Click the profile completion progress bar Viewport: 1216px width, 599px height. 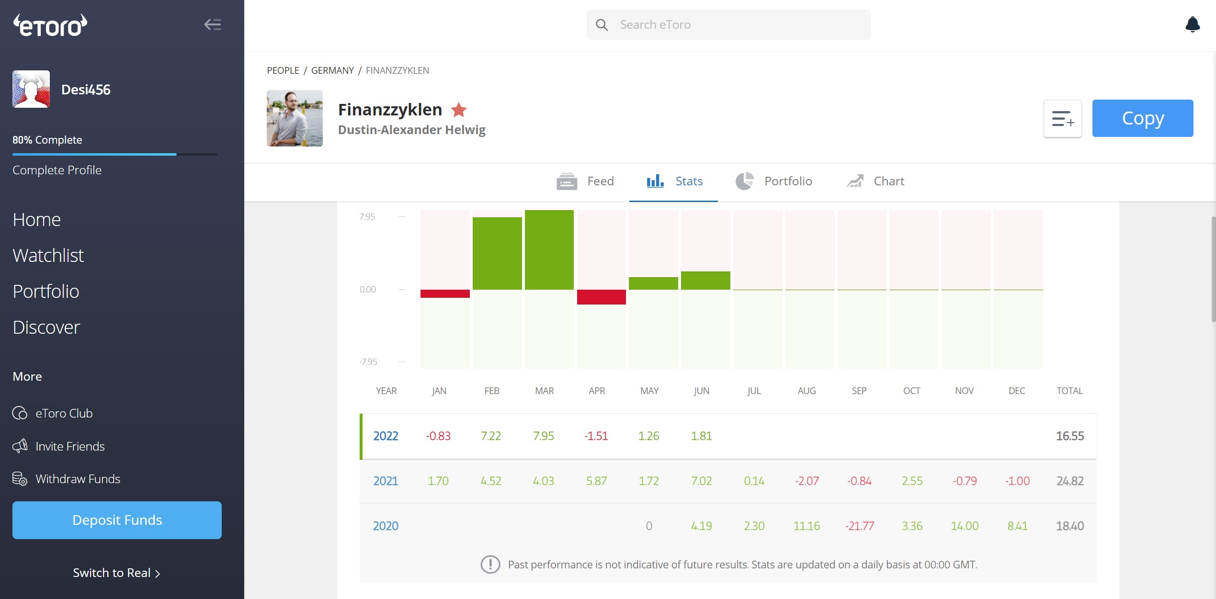[x=115, y=154]
